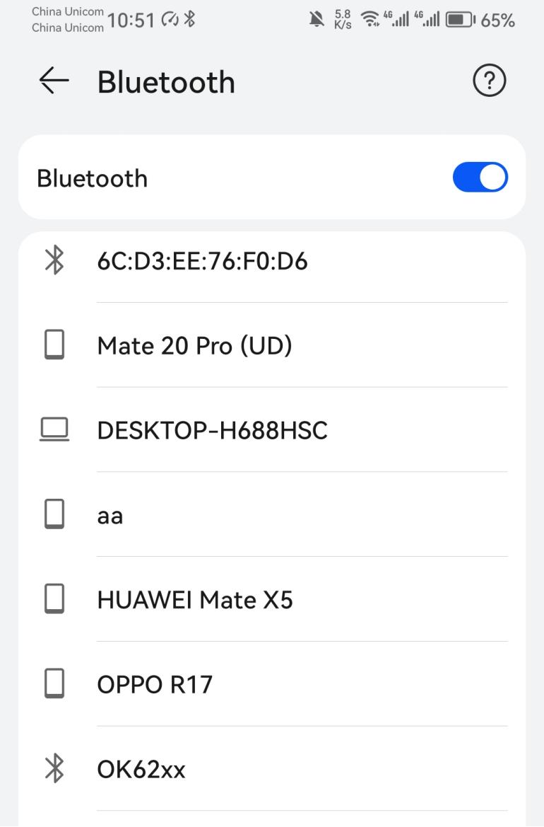The image size is (544, 827).
Task: Select the OK62xx device entry
Action: 141,769
